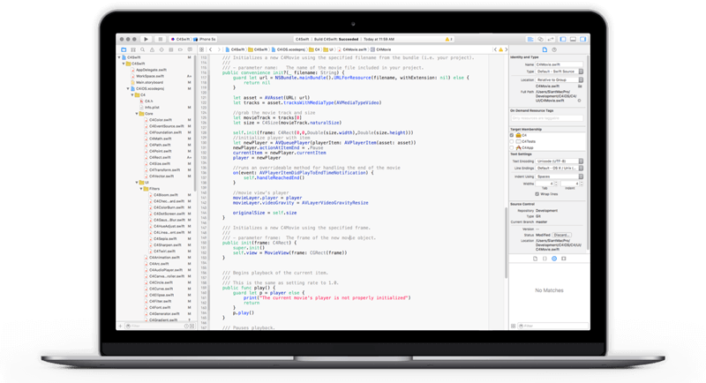
Task: Show source-control status filter icon
Action: click(x=192, y=326)
